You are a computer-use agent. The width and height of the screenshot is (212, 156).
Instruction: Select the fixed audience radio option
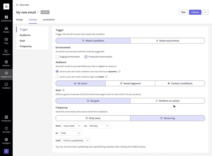coord(57,77)
